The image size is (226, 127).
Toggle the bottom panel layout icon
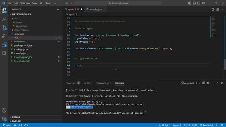pyautogui.click(x=194, y=3)
